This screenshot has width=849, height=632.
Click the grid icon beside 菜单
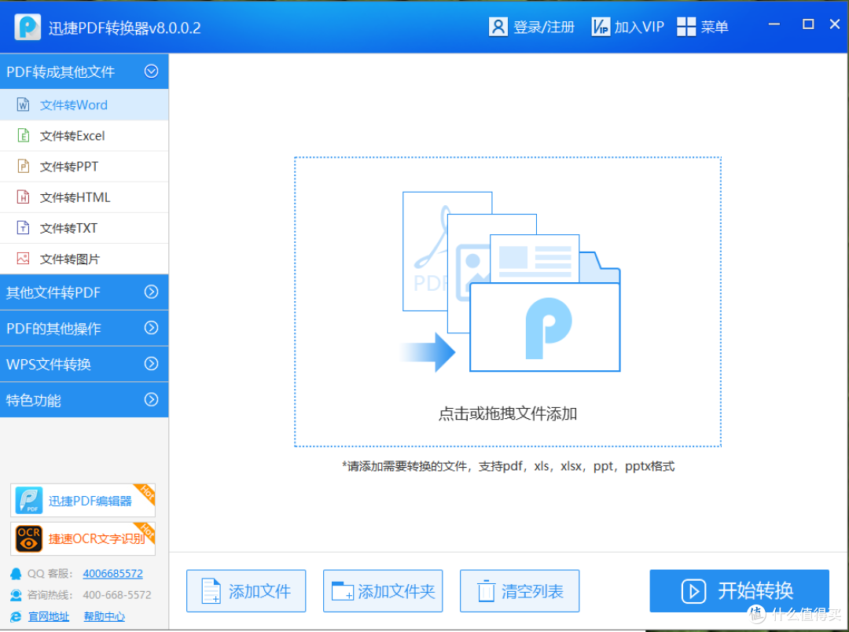686,27
